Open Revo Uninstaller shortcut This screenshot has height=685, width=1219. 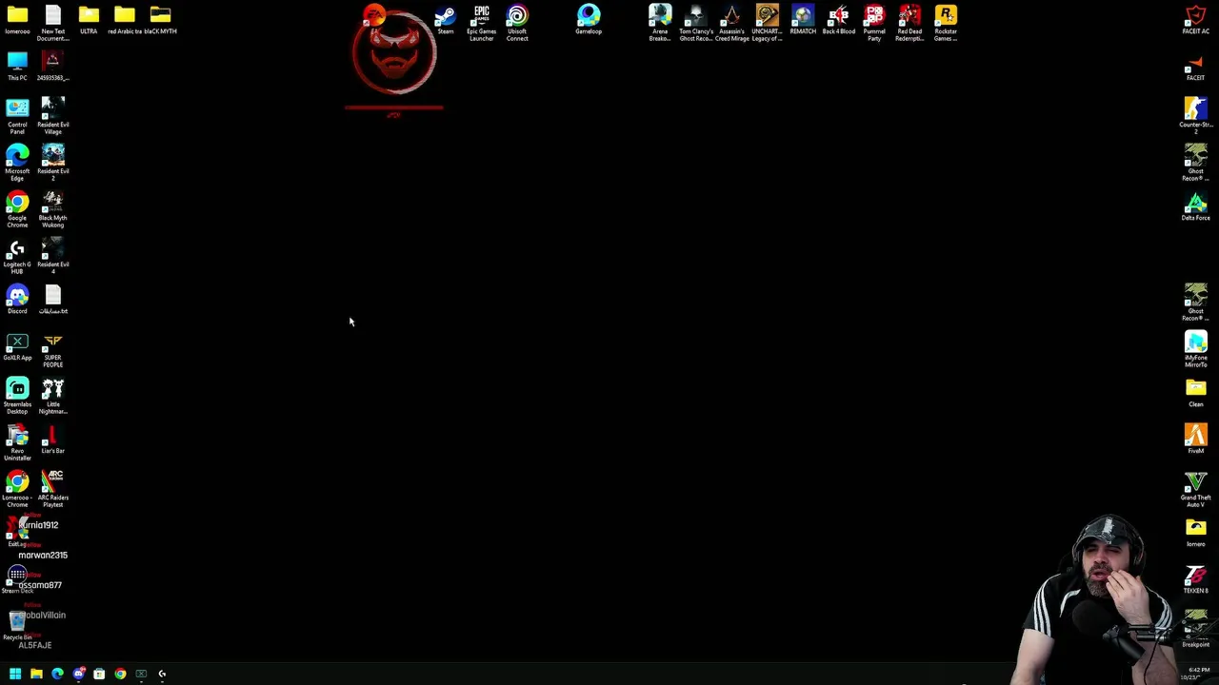(17, 442)
